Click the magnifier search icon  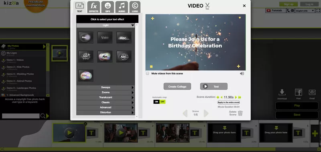tap(43, 116)
